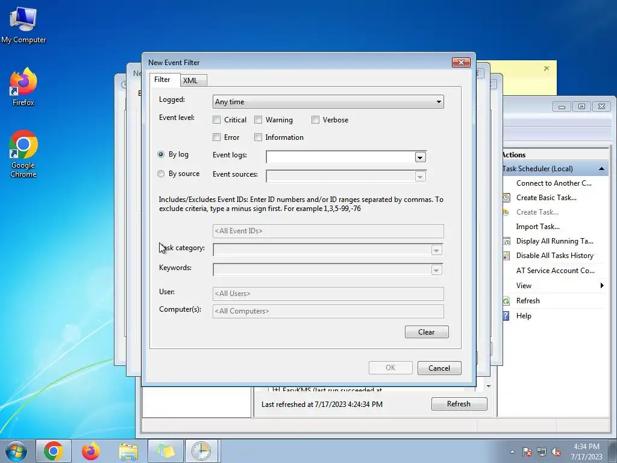
Task: Choose AT Service Account Configuration action
Action: tap(555, 271)
